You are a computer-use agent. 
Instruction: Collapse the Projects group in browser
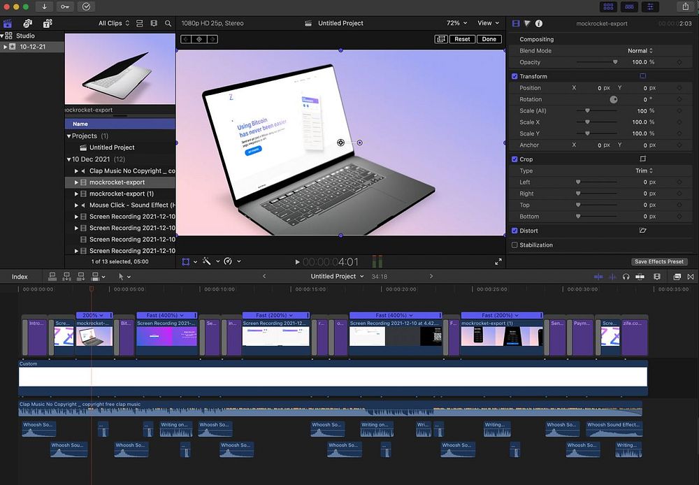point(69,136)
